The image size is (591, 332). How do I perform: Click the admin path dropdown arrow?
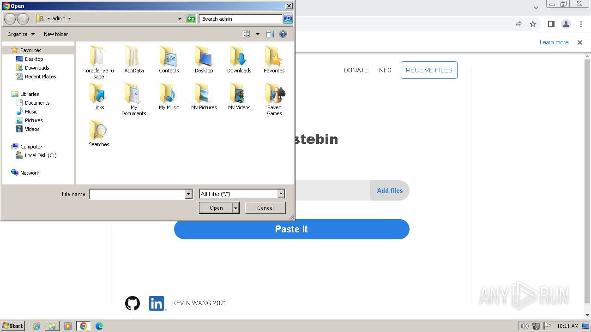click(x=70, y=19)
